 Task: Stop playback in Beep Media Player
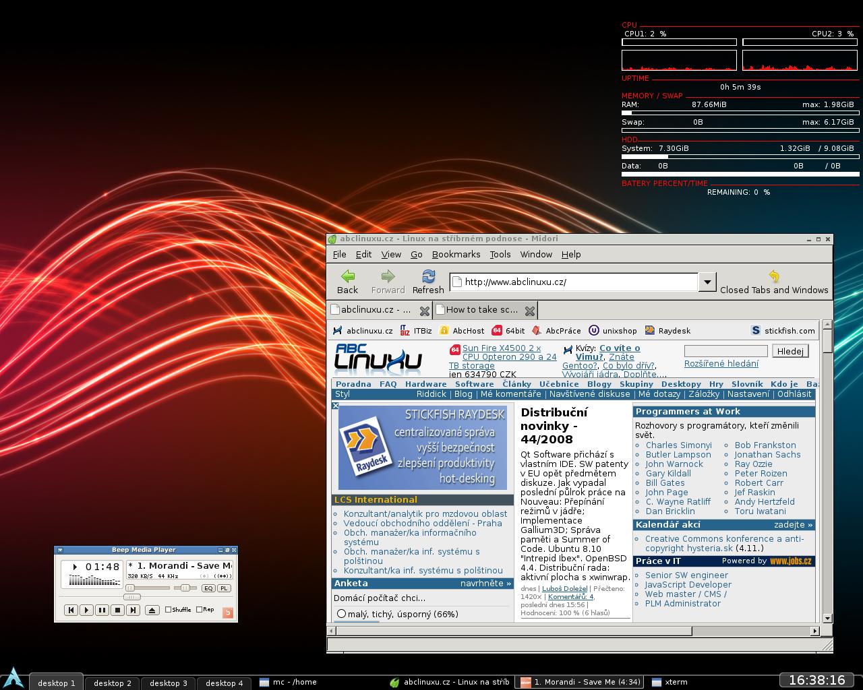pos(117,610)
